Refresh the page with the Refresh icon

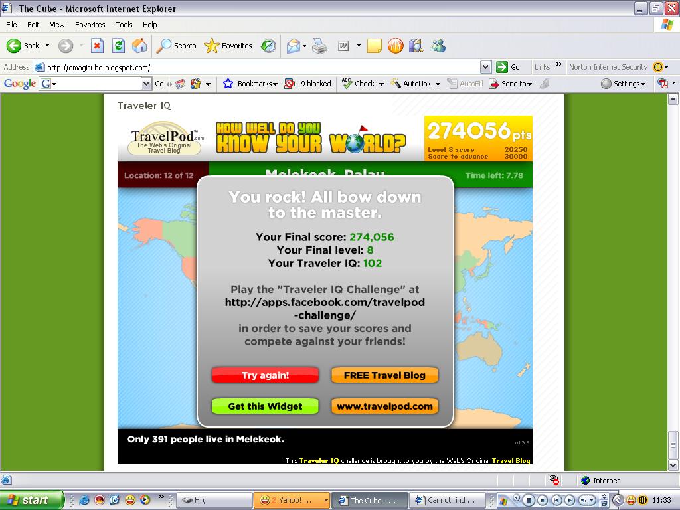coord(118,46)
